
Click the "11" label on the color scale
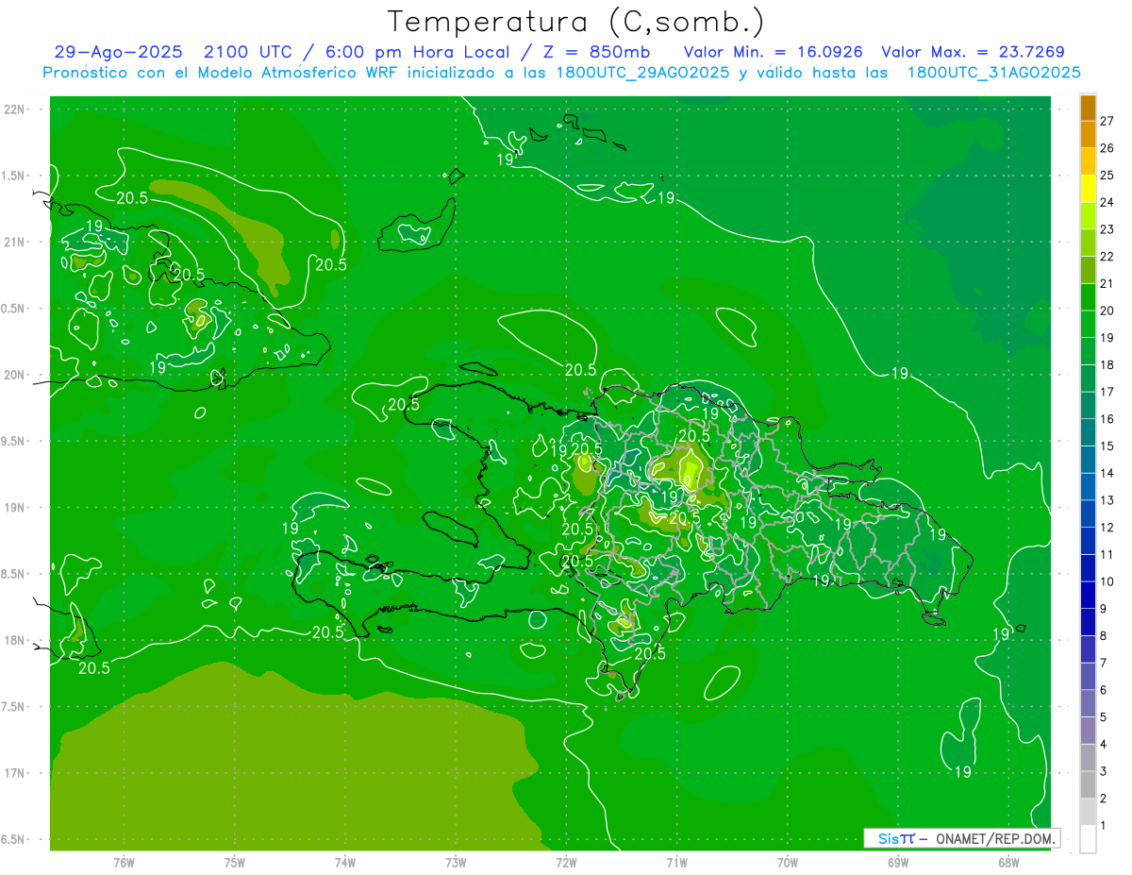click(x=1107, y=554)
